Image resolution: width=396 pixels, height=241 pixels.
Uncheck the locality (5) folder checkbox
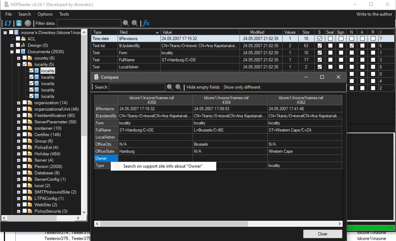[25, 65]
